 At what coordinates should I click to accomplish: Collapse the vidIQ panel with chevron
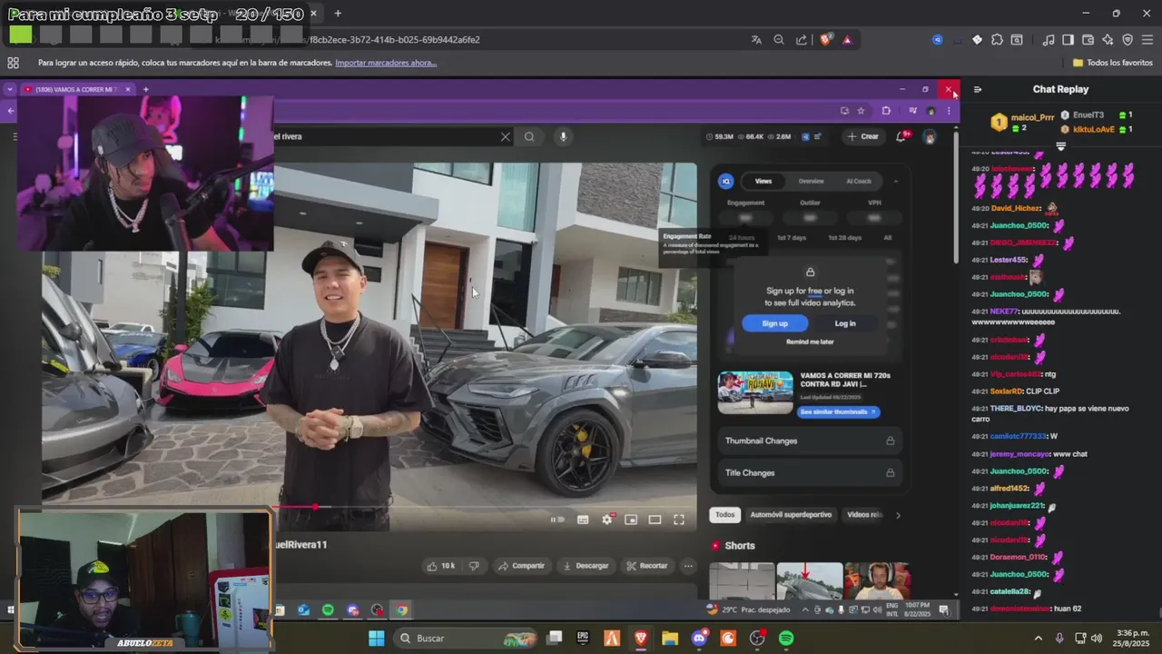896,182
